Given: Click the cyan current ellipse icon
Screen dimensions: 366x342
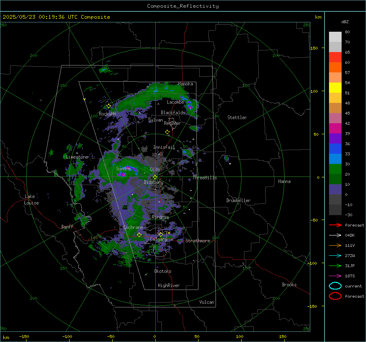Looking at the screenshot, I should point(335,286).
